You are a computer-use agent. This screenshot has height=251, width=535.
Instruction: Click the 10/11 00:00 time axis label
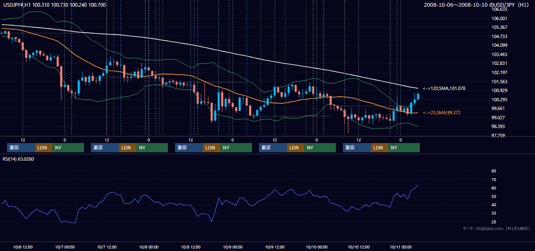(400, 247)
